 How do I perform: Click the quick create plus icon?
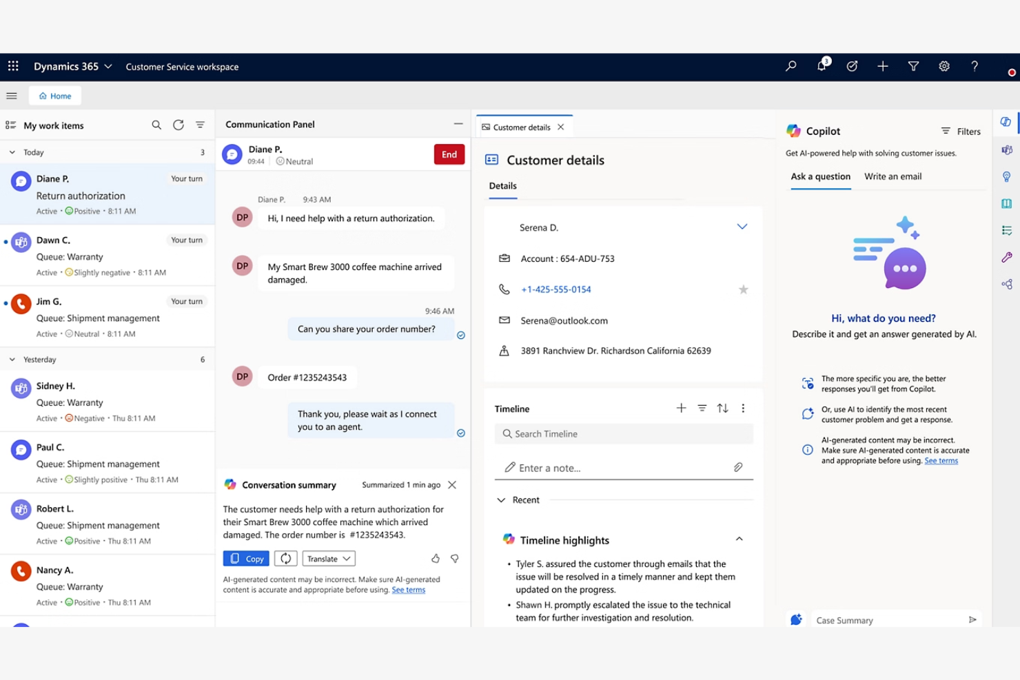coord(882,66)
